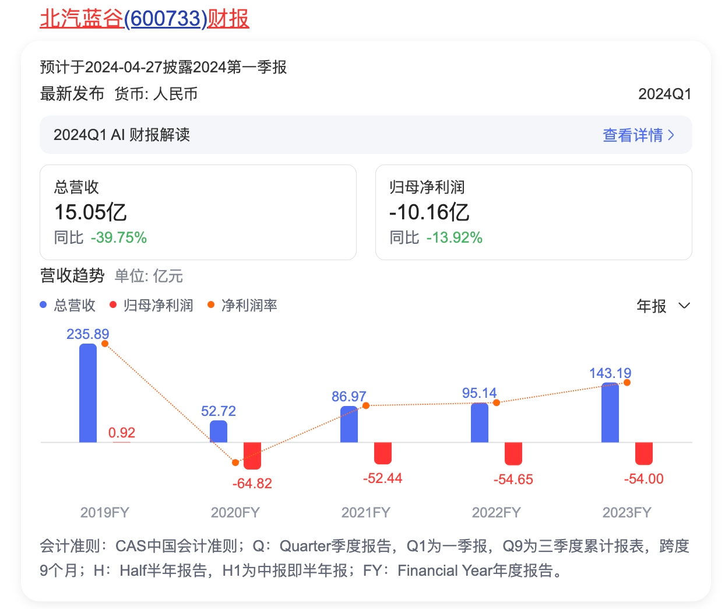Click the value label 52.72
The height and width of the screenshot is (609, 725).
219,411
